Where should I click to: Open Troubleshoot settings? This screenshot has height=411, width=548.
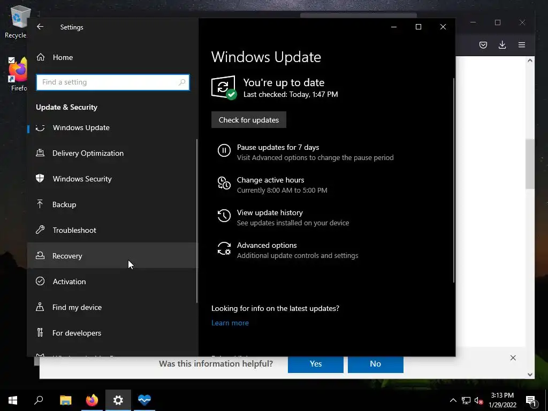(112, 230)
